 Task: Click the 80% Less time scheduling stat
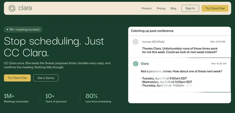coord(98,98)
